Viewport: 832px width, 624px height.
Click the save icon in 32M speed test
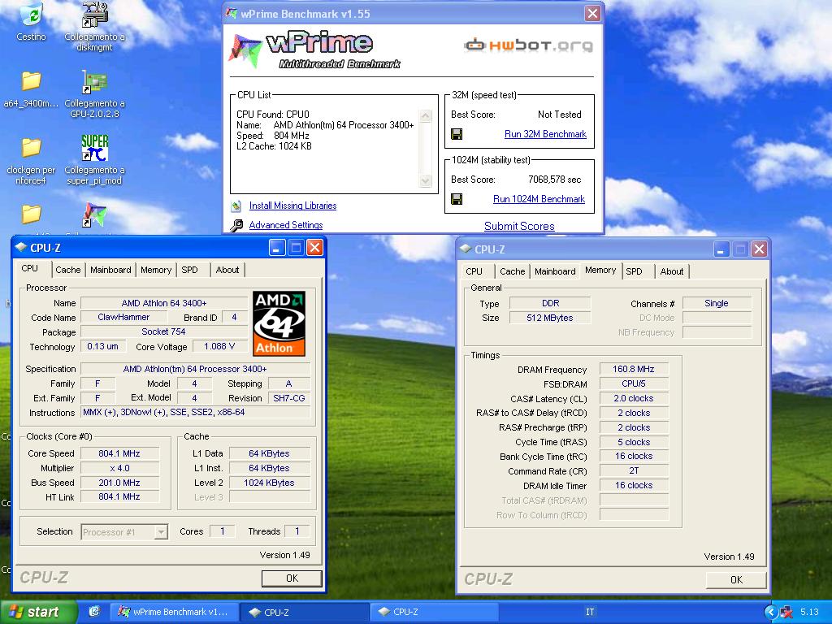click(457, 134)
